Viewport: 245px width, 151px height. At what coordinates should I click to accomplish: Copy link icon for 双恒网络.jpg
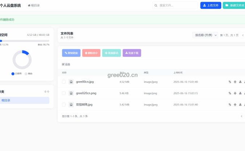coord(230,105)
